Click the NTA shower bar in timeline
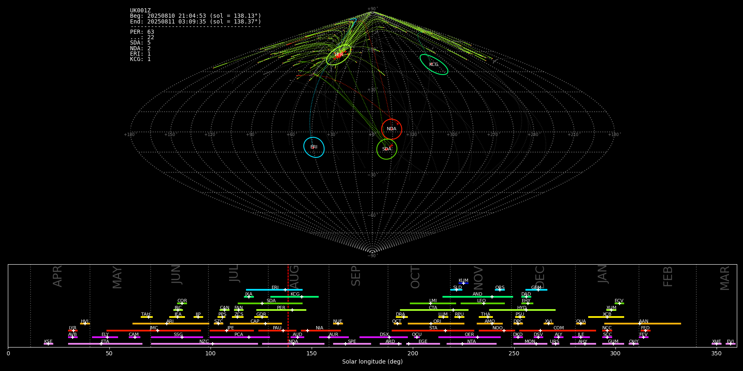Screen dimensions: 743x371 pyautogui.click(x=471, y=344)
